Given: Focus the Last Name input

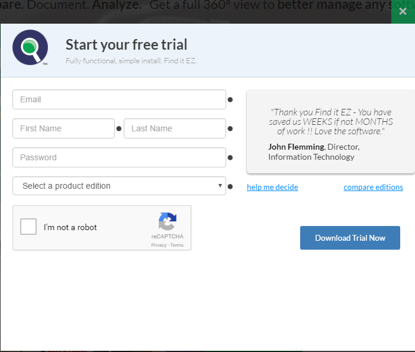Looking at the screenshot, I should [x=175, y=128].
